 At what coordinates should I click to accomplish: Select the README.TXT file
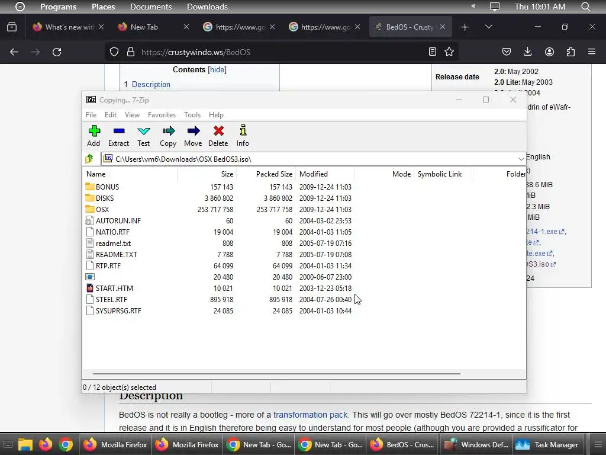coord(116,255)
